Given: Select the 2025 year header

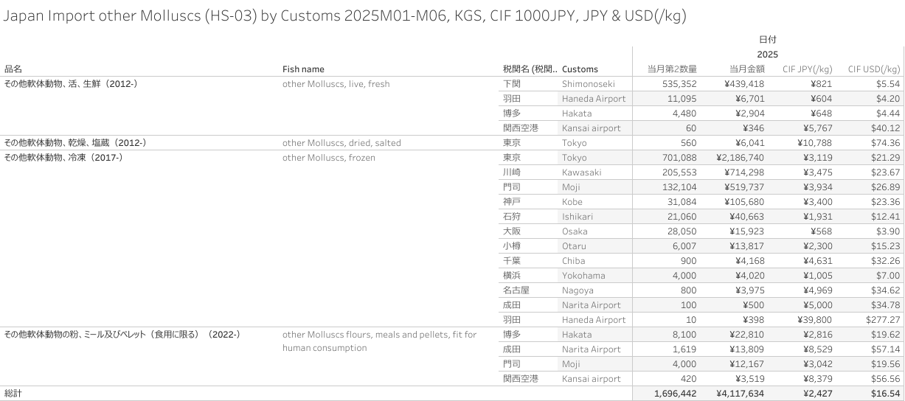Looking at the screenshot, I should tap(767, 55).
